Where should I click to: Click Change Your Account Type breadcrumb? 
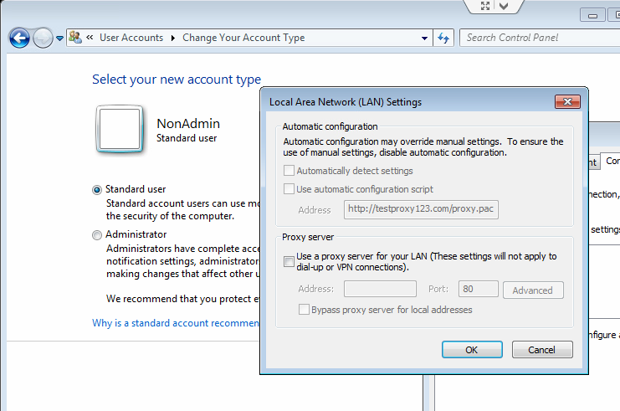point(243,38)
